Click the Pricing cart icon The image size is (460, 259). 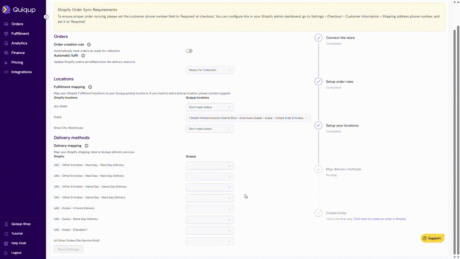(x=6, y=63)
